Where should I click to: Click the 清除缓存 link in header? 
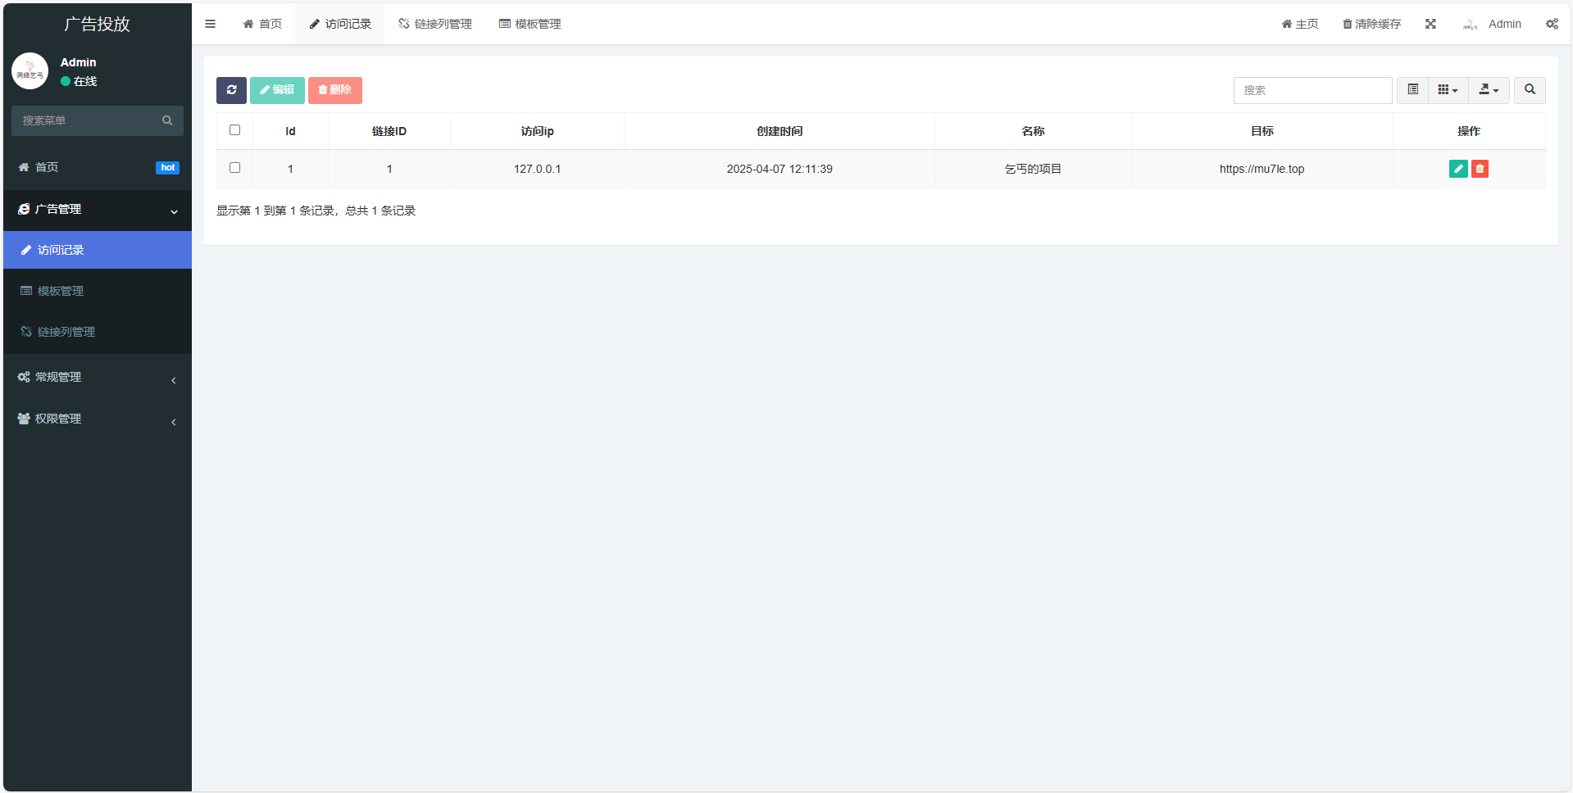[1371, 24]
